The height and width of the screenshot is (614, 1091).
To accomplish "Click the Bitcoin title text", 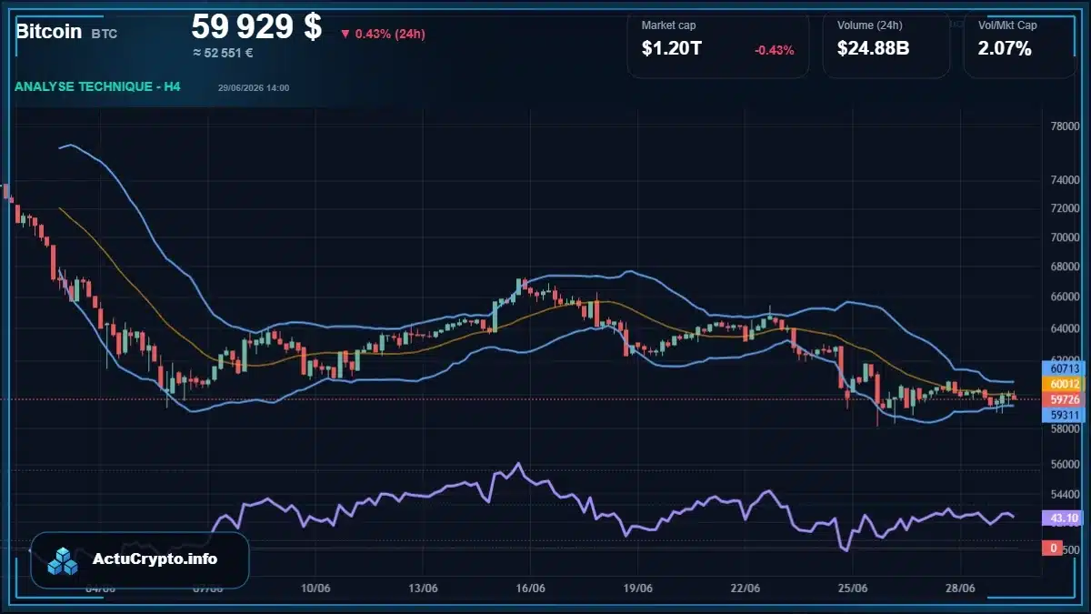I will point(48,31).
